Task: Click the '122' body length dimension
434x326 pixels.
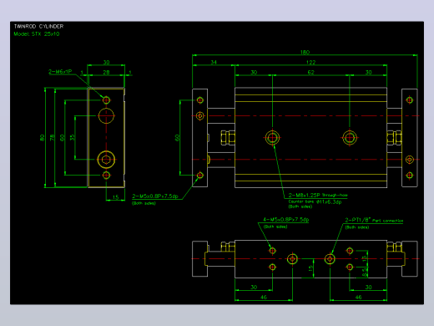Action: 310,62
